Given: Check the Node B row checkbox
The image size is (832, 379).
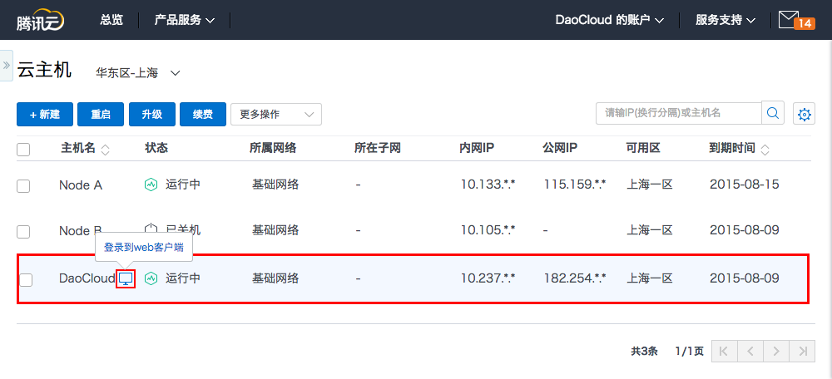Looking at the screenshot, I should [x=23, y=232].
